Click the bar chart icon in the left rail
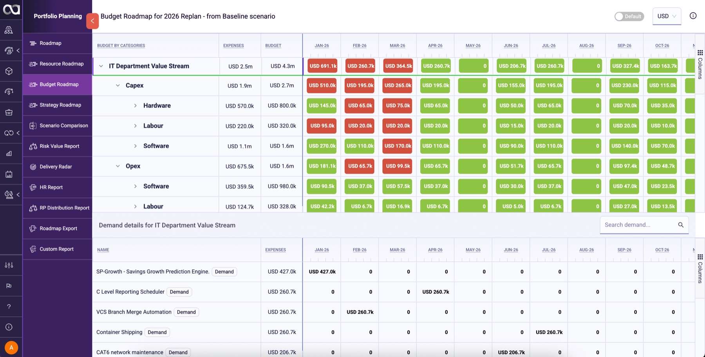Screen dimensions: 705x357 [9, 154]
